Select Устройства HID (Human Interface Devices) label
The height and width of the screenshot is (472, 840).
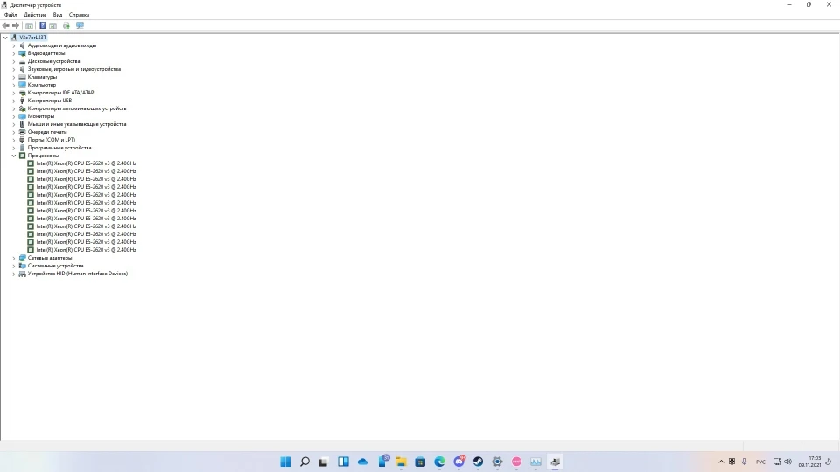[x=78, y=274]
